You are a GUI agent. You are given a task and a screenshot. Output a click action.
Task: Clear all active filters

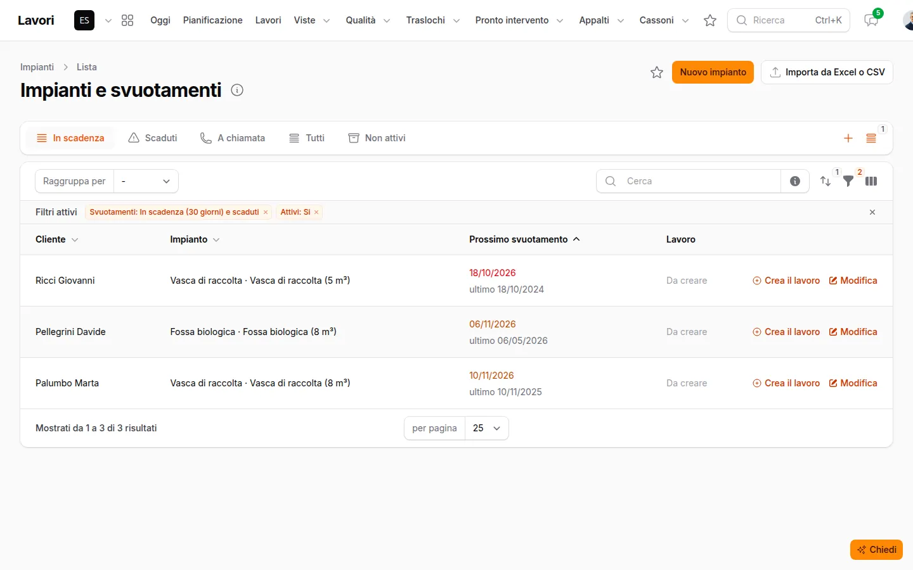tap(872, 212)
